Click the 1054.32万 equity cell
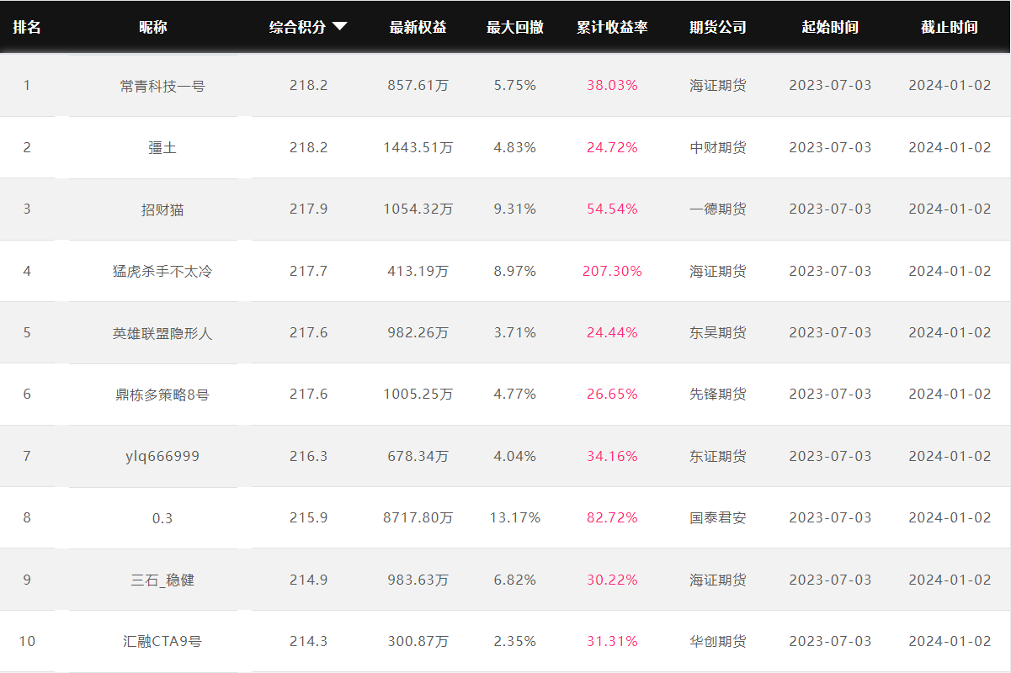Screen dimensions: 1011x673 pos(418,209)
